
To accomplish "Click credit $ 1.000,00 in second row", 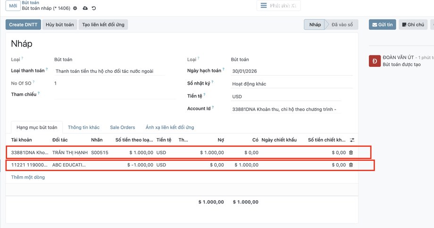I will tap(246, 165).
